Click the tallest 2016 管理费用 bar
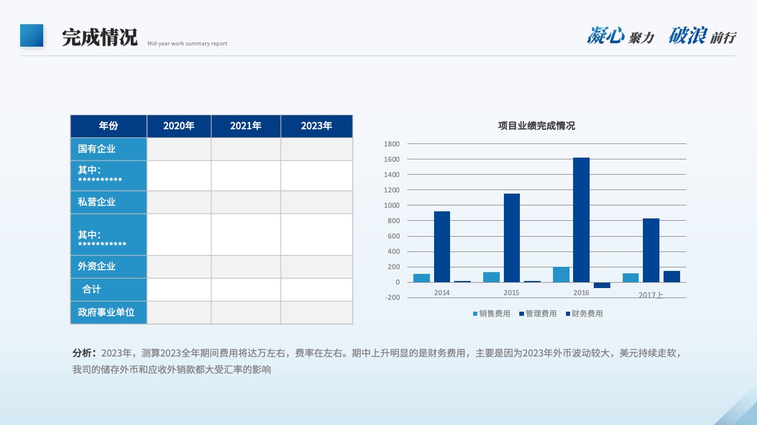This screenshot has height=425, width=757. [x=581, y=220]
